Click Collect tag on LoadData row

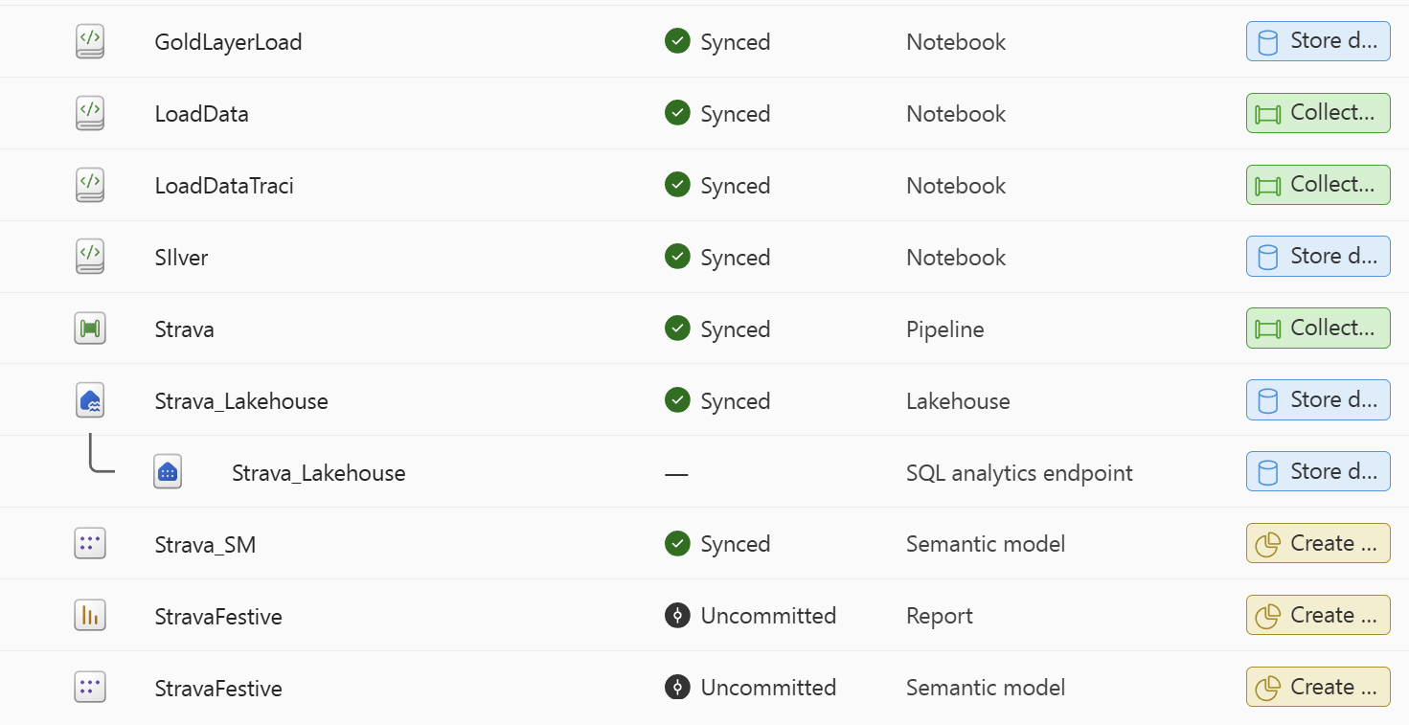tap(1318, 113)
